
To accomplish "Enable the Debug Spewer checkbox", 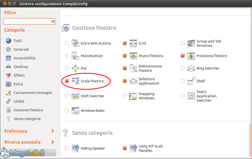I will (67, 148).
